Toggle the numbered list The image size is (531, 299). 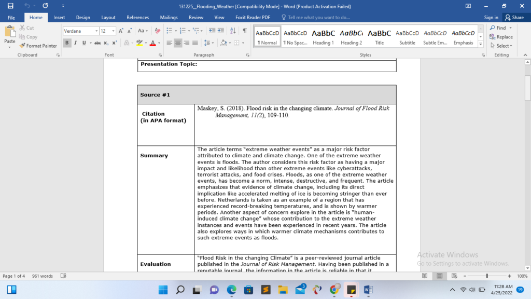point(183,30)
